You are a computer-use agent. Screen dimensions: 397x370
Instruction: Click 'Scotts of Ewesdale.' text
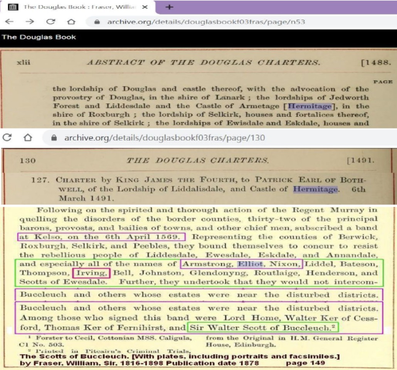[x=63, y=282]
